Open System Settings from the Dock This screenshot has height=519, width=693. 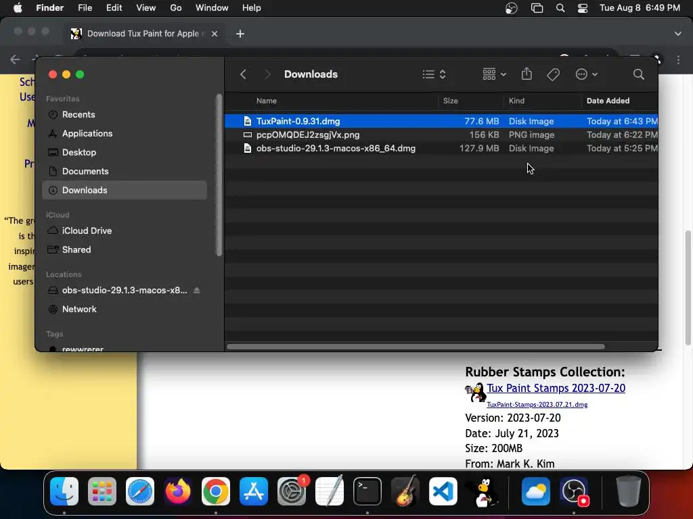(292, 491)
